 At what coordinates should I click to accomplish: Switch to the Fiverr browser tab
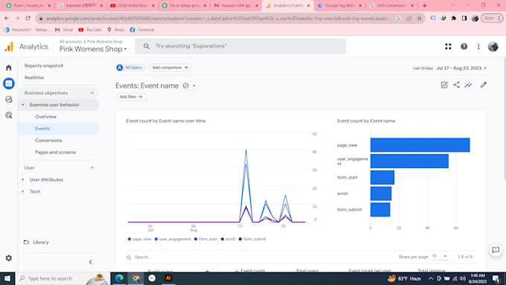point(28,5)
